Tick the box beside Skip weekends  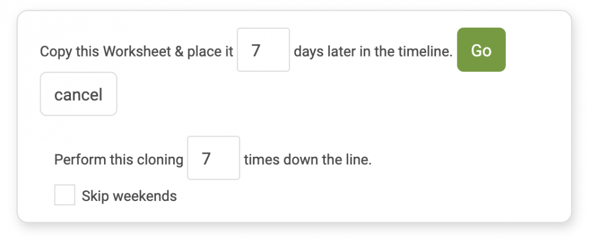coord(64,194)
